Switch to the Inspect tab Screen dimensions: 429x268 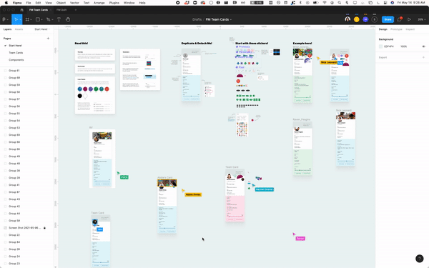click(410, 29)
